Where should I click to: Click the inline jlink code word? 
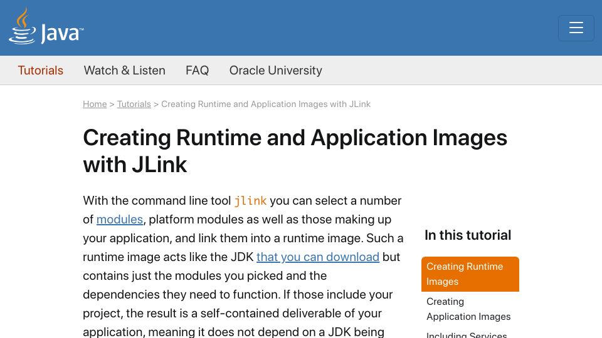pyautogui.click(x=250, y=201)
